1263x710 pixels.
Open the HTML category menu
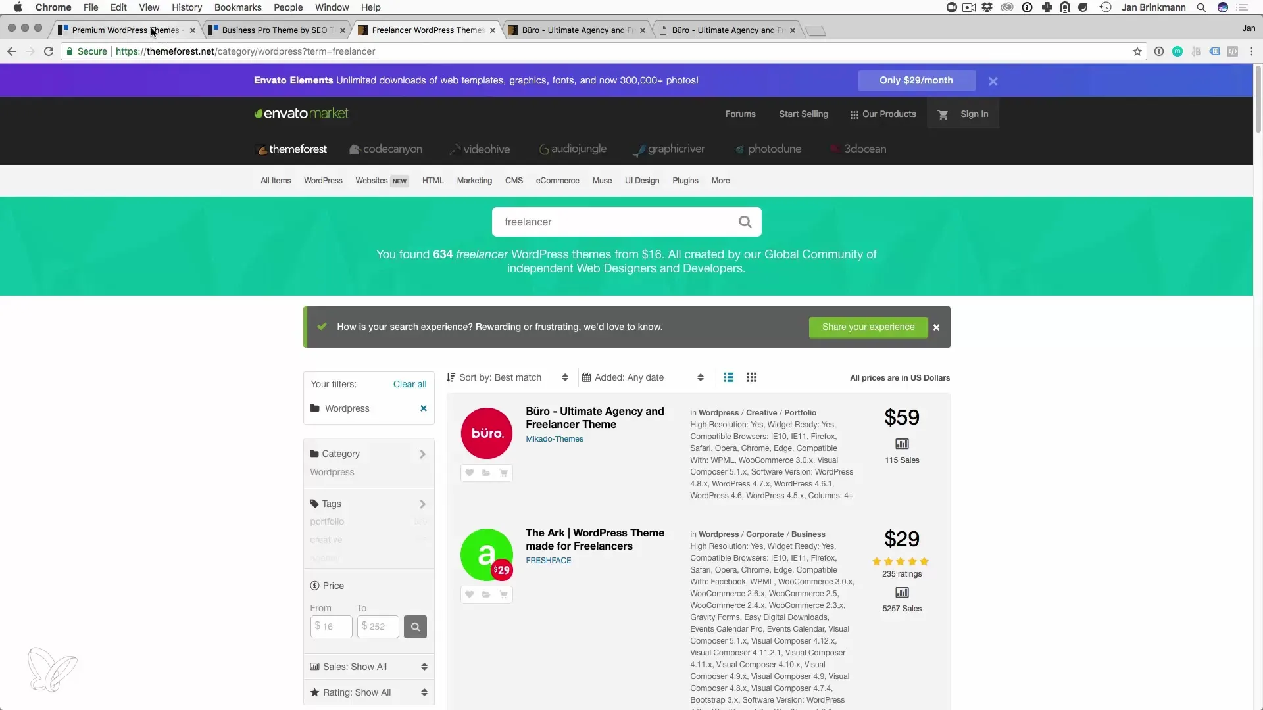point(433,181)
